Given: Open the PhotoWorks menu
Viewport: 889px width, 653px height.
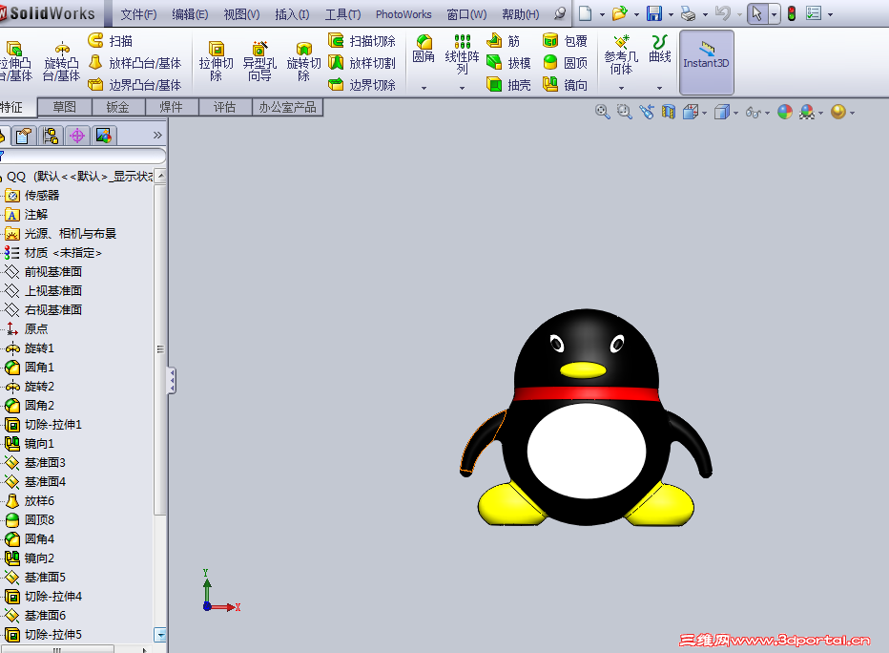Looking at the screenshot, I should tap(403, 14).
